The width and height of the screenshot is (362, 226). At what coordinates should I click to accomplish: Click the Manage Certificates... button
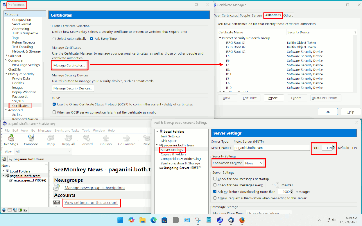click(x=69, y=66)
